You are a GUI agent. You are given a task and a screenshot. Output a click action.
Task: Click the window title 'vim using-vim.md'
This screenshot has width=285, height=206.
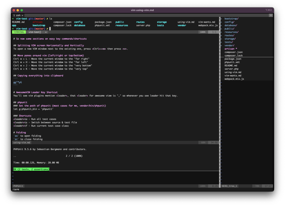142,10
